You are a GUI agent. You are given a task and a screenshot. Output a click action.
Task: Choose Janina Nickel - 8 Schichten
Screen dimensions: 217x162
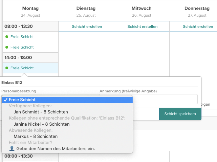point(42,124)
